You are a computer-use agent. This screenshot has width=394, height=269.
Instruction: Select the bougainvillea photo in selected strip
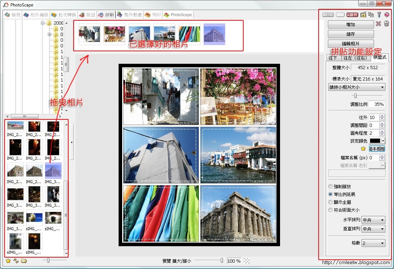click(114, 34)
